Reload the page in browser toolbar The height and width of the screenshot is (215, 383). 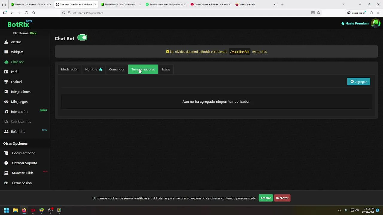point(26,13)
